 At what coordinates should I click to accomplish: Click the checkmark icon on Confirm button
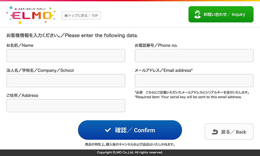(108, 130)
